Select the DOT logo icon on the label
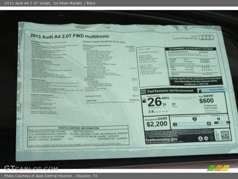This screenshot has width=238, height=179. pyautogui.click(x=206, y=138)
